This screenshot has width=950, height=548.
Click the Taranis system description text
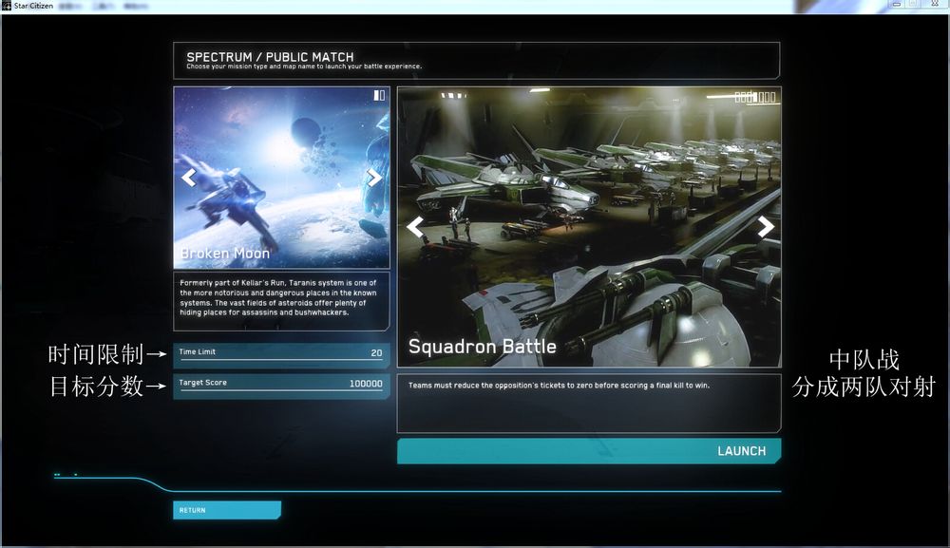point(278,297)
